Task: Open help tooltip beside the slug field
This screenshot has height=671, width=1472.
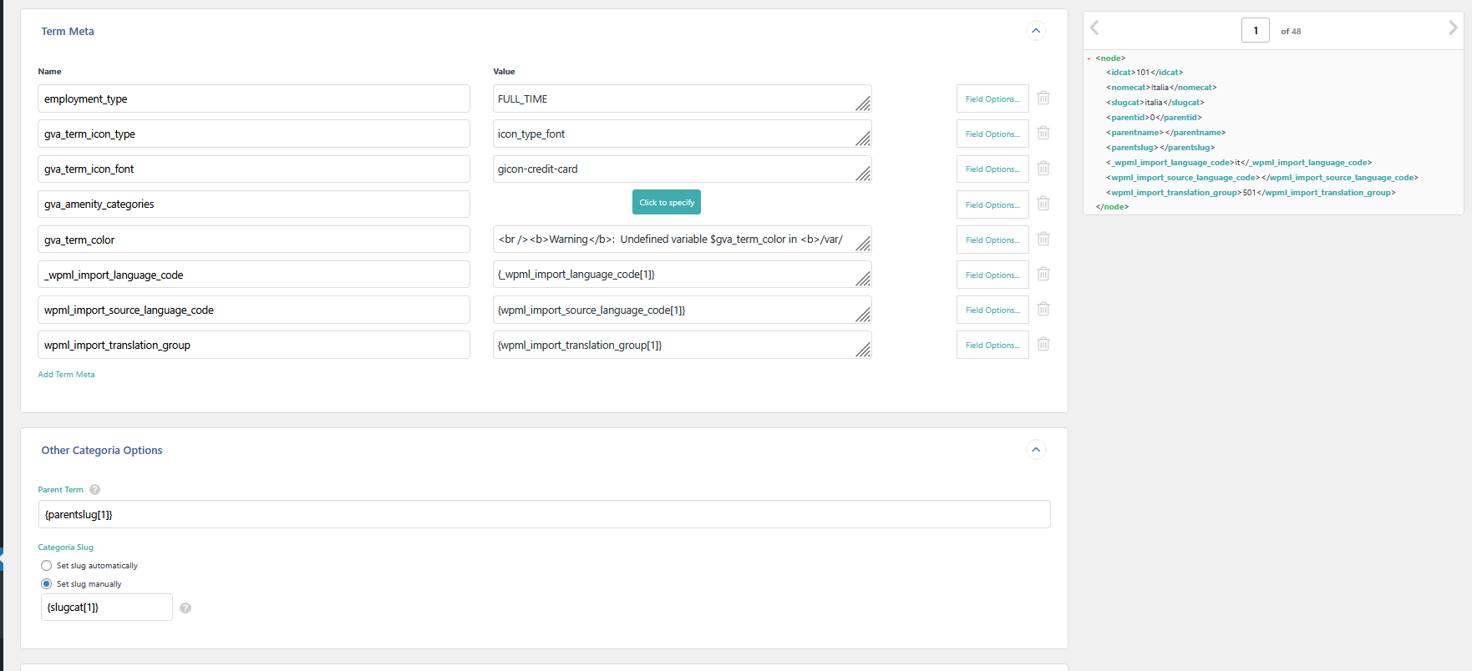Action: pyautogui.click(x=185, y=608)
